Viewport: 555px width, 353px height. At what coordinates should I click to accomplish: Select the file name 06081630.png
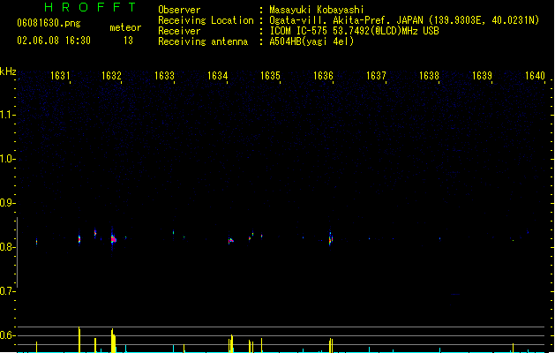pos(49,23)
